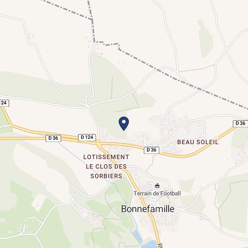Click the partially cut-off 124 road shield
The image size is (248, 248).
pos(4,103)
